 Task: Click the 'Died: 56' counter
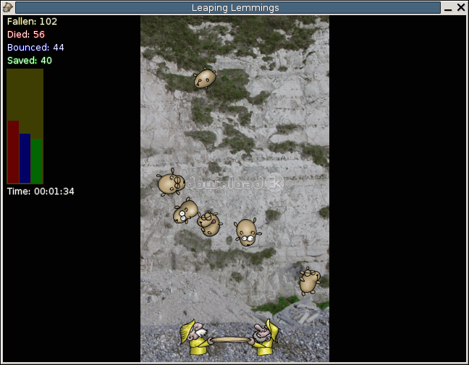[26, 35]
